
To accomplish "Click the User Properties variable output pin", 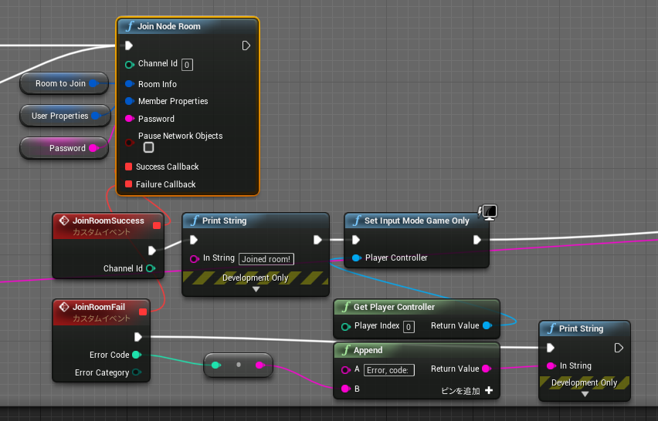I will [x=96, y=116].
